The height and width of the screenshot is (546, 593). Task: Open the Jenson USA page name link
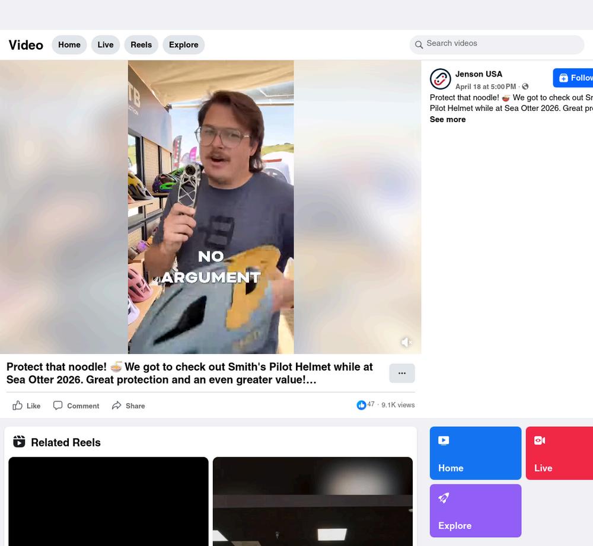[x=479, y=74]
